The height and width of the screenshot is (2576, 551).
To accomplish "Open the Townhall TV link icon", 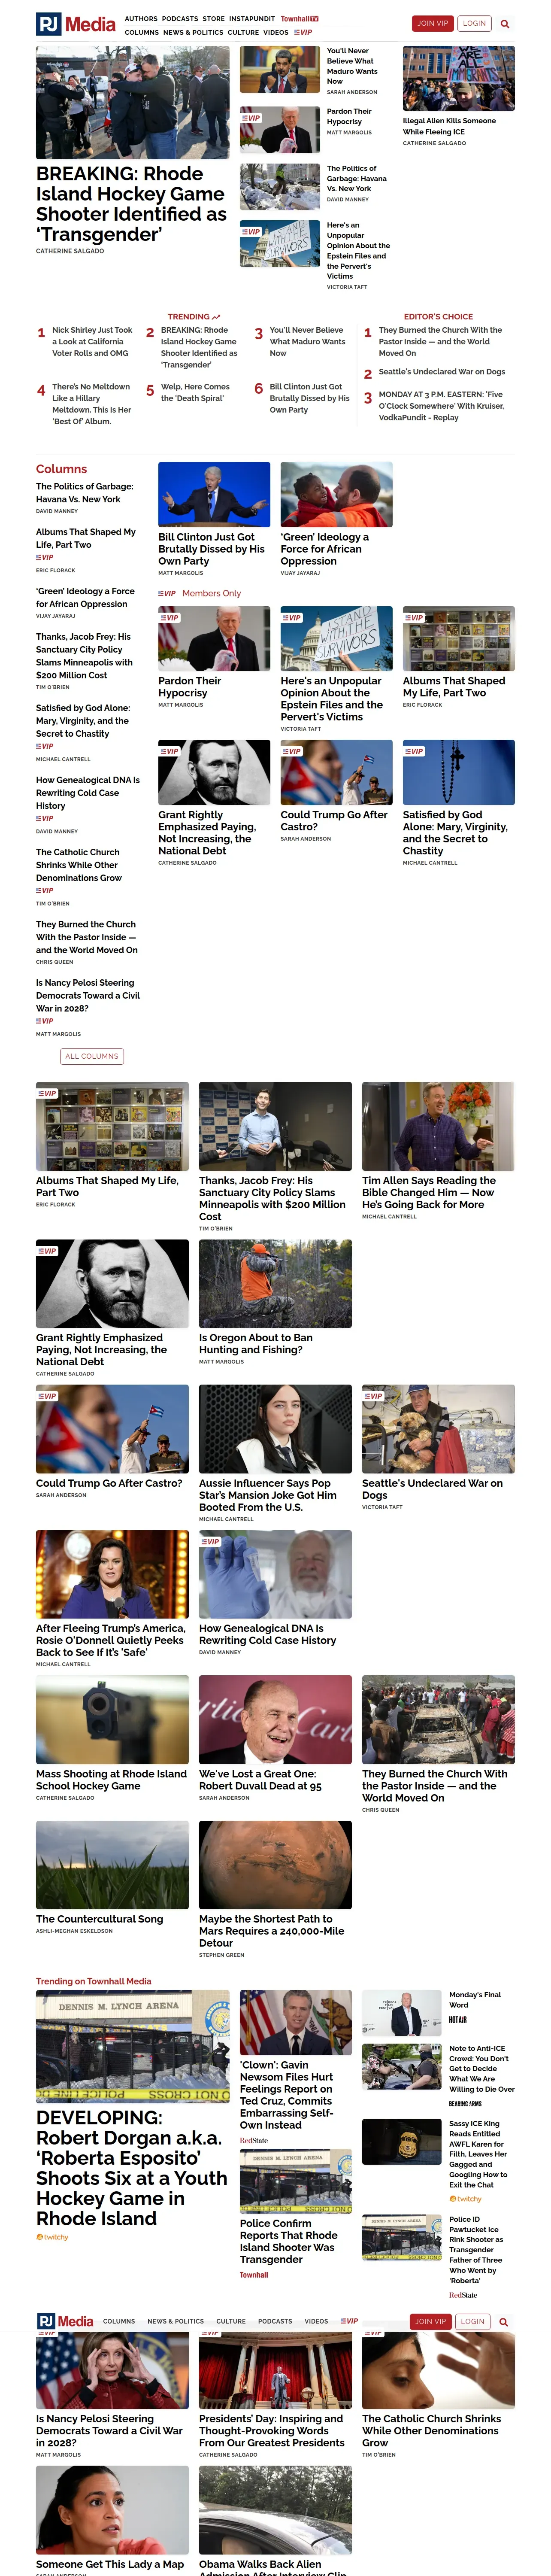I will click(x=299, y=18).
